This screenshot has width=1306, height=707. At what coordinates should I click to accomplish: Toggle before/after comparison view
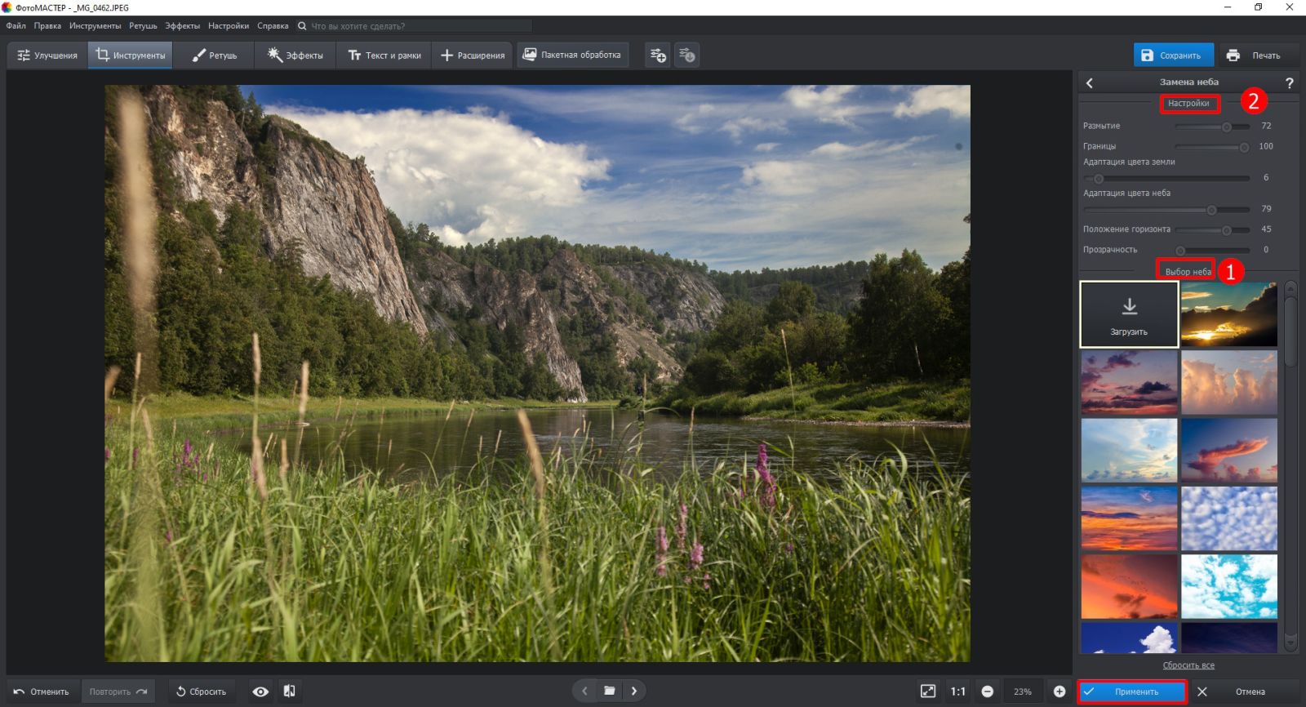[x=289, y=691]
